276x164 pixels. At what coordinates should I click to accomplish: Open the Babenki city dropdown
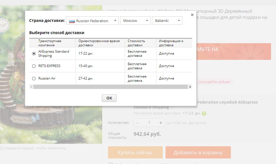click(167, 21)
